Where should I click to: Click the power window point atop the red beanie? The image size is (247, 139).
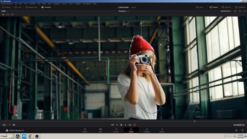(138, 36)
